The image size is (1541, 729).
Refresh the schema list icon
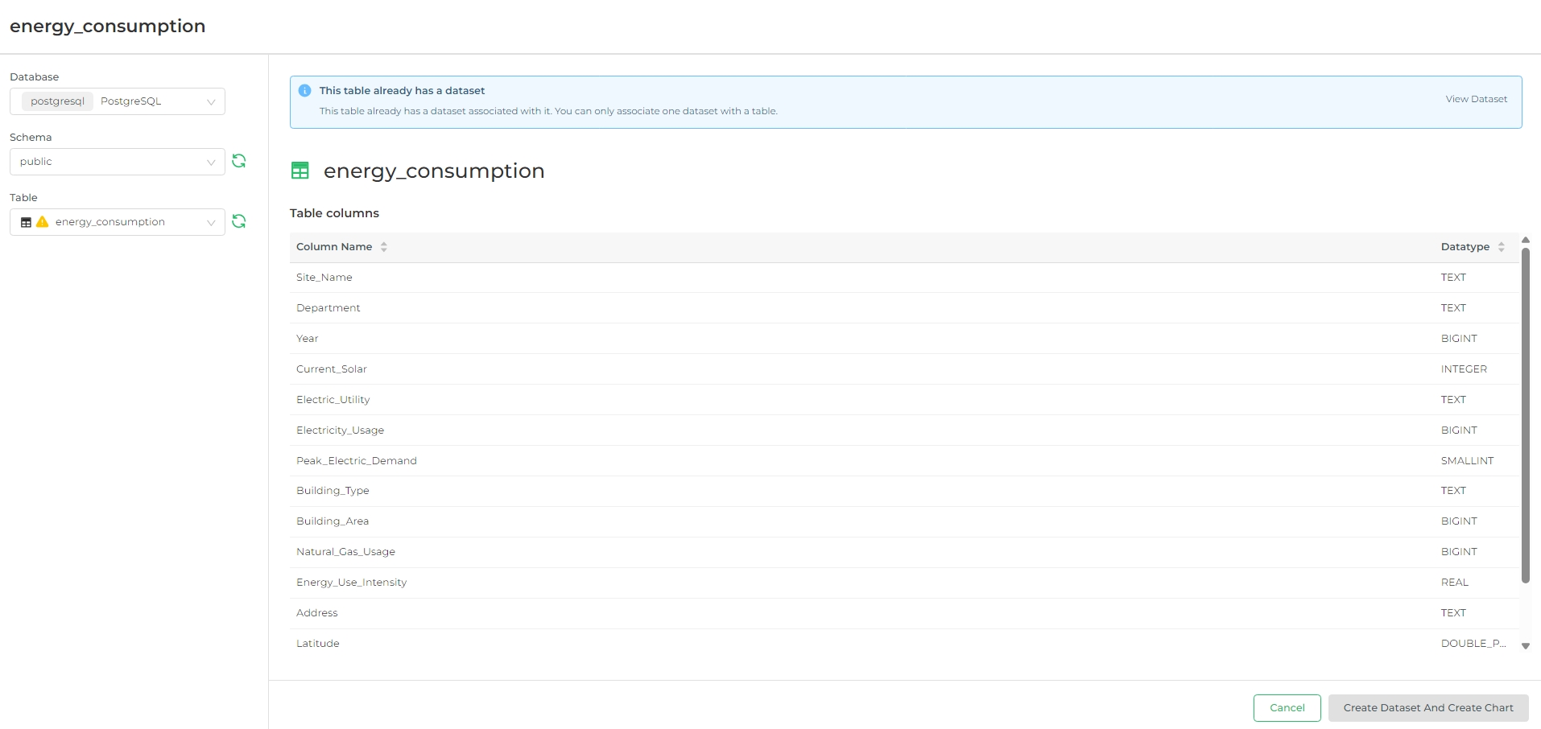pos(239,161)
